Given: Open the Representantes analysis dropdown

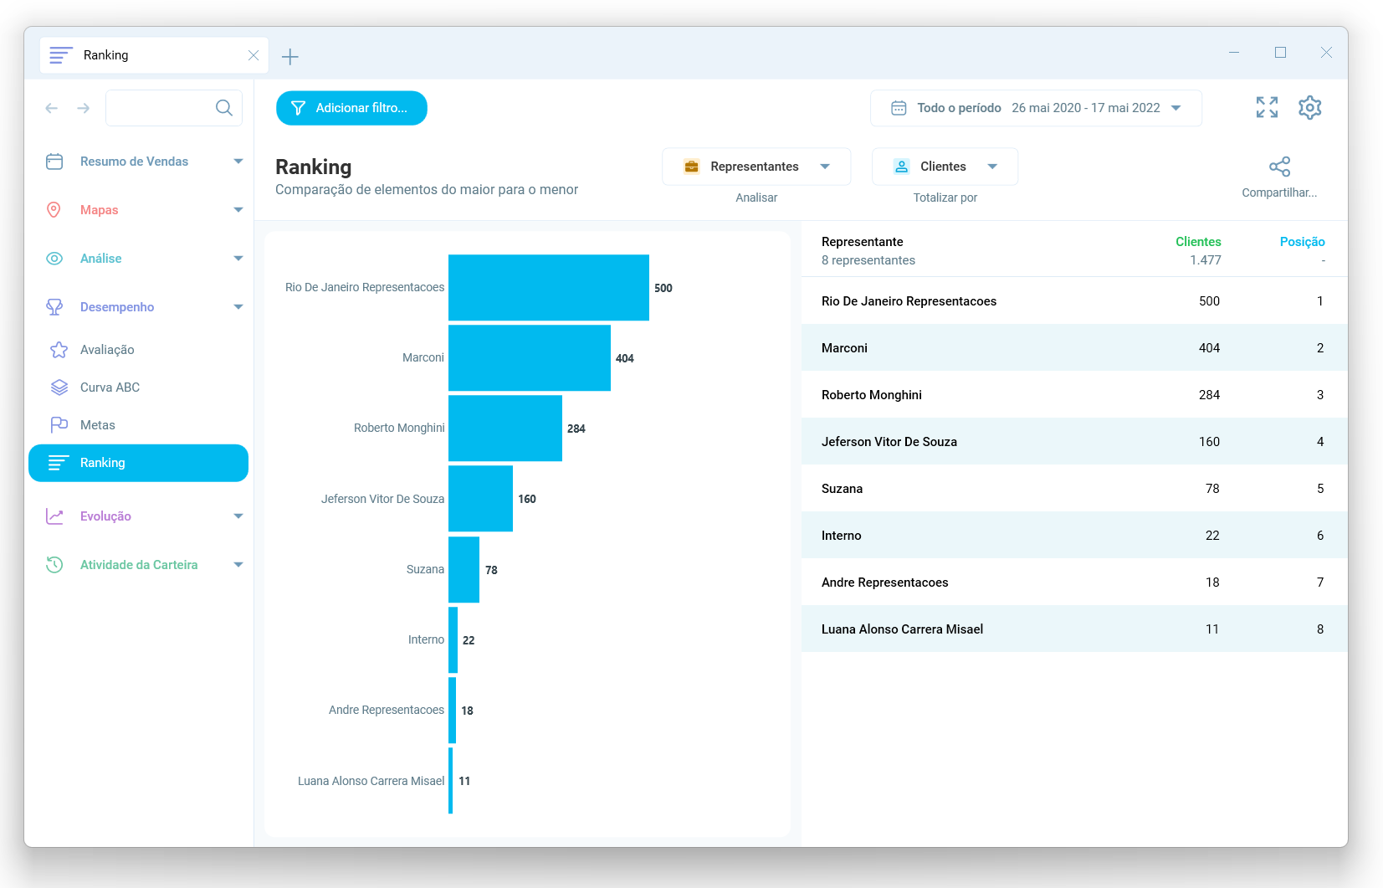Looking at the screenshot, I should coord(756,167).
